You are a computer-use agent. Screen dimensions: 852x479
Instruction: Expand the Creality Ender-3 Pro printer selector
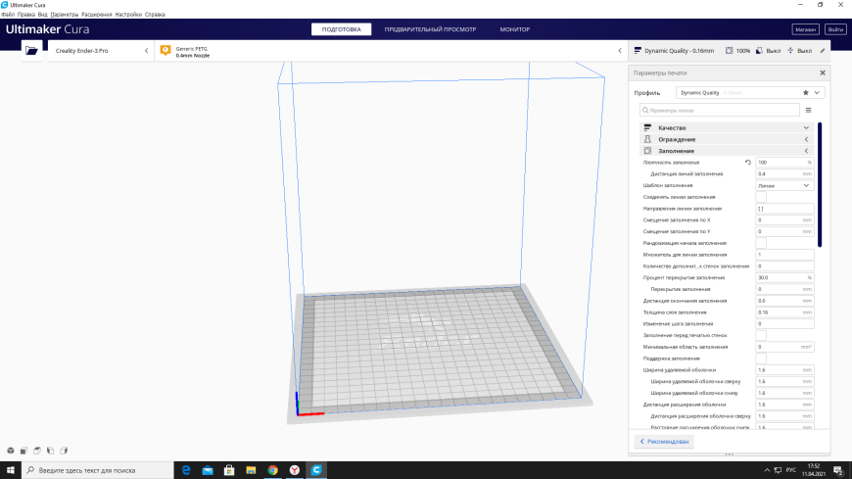tap(101, 51)
